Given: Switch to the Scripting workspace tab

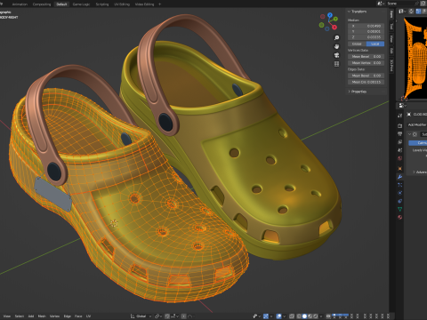Looking at the screenshot, I should (102, 4).
